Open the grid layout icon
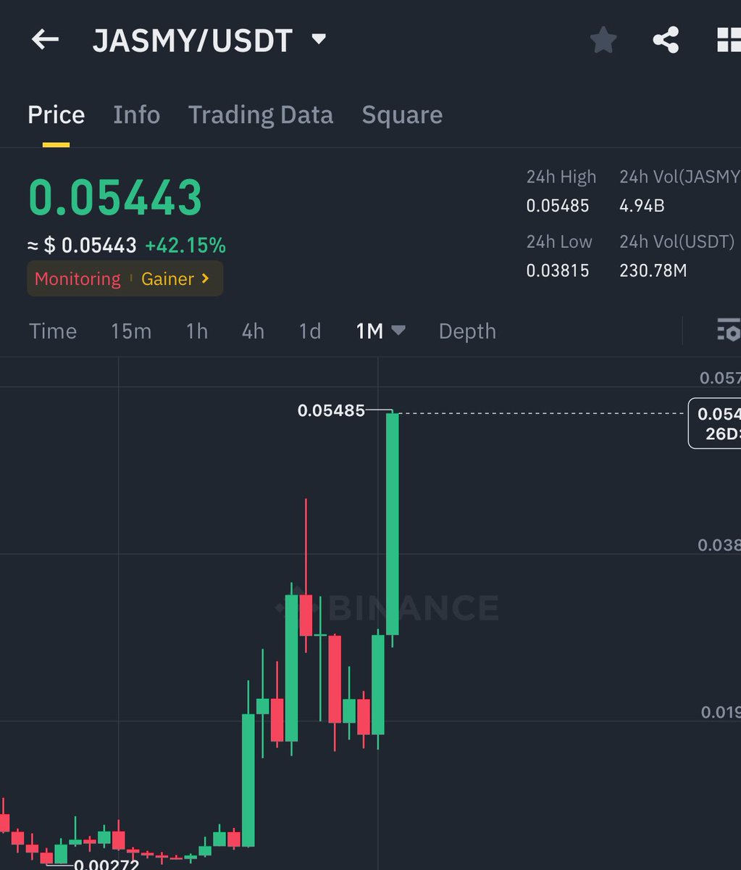Viewport: 741px width, 870px height. click(x=727, y=40)
